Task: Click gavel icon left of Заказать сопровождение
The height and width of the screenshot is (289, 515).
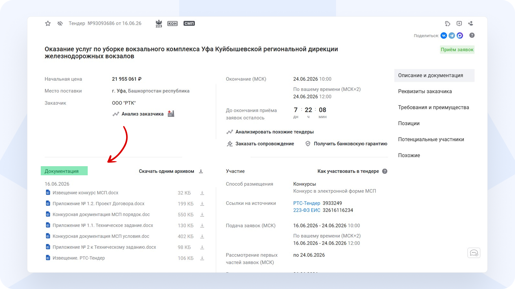Action: (230, 144)
